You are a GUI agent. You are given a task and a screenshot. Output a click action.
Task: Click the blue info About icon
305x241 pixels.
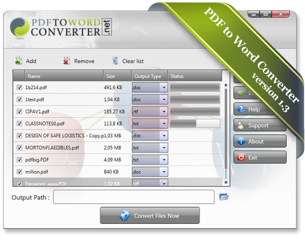pos(241,141)
